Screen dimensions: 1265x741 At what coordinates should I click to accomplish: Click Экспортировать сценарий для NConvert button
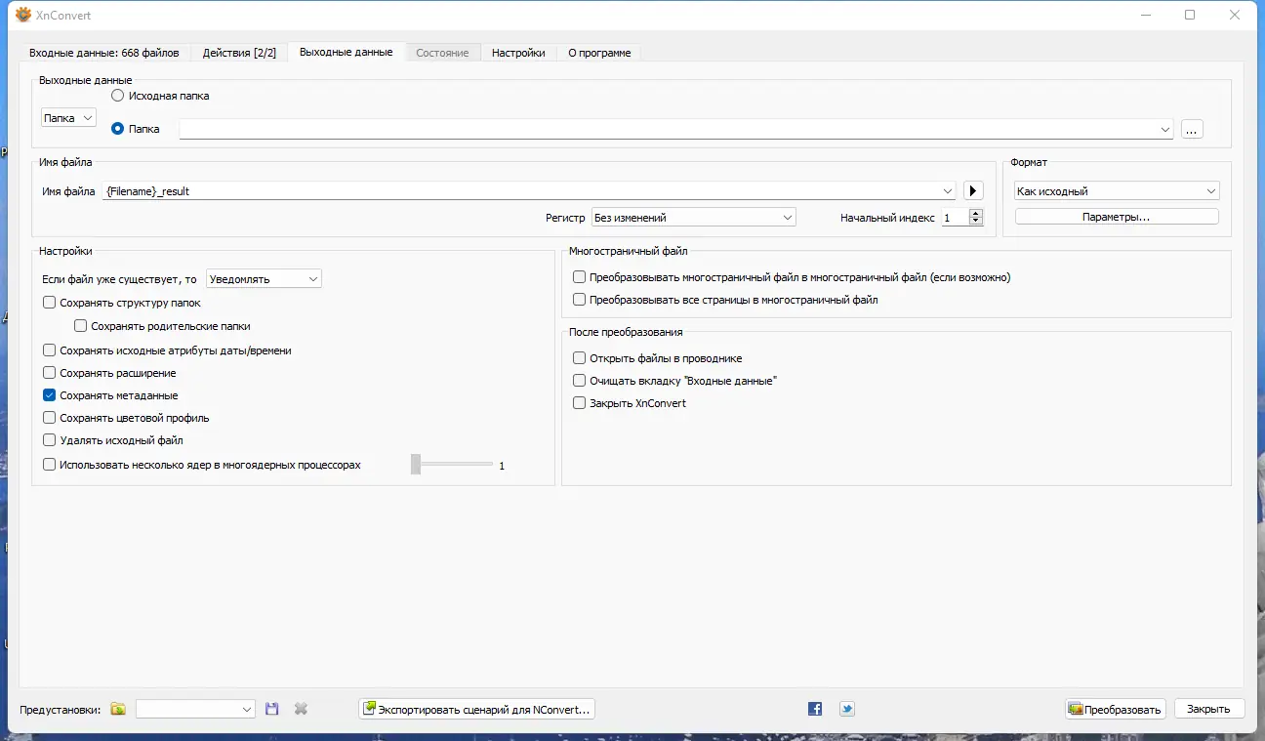(x=477, y=709)
